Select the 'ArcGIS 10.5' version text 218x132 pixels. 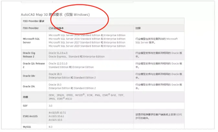(55, 120)
